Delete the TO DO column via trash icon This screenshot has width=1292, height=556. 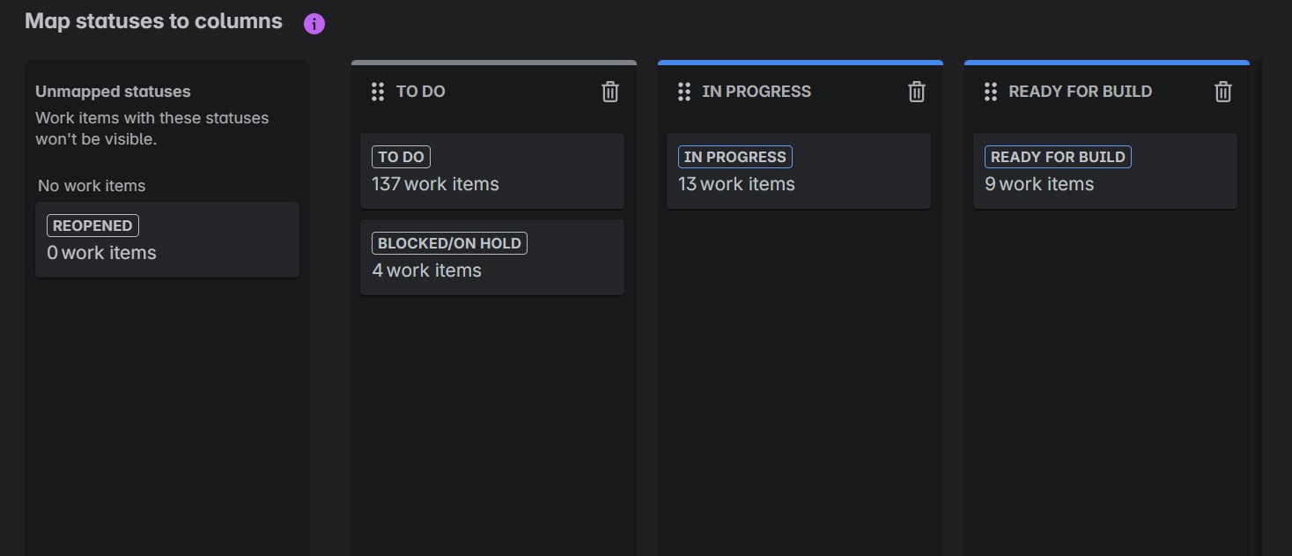click(609, 91)
